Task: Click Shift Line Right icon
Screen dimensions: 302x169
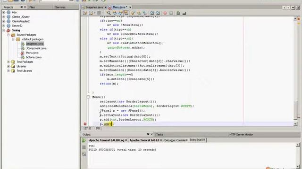Action: [158, 13]
